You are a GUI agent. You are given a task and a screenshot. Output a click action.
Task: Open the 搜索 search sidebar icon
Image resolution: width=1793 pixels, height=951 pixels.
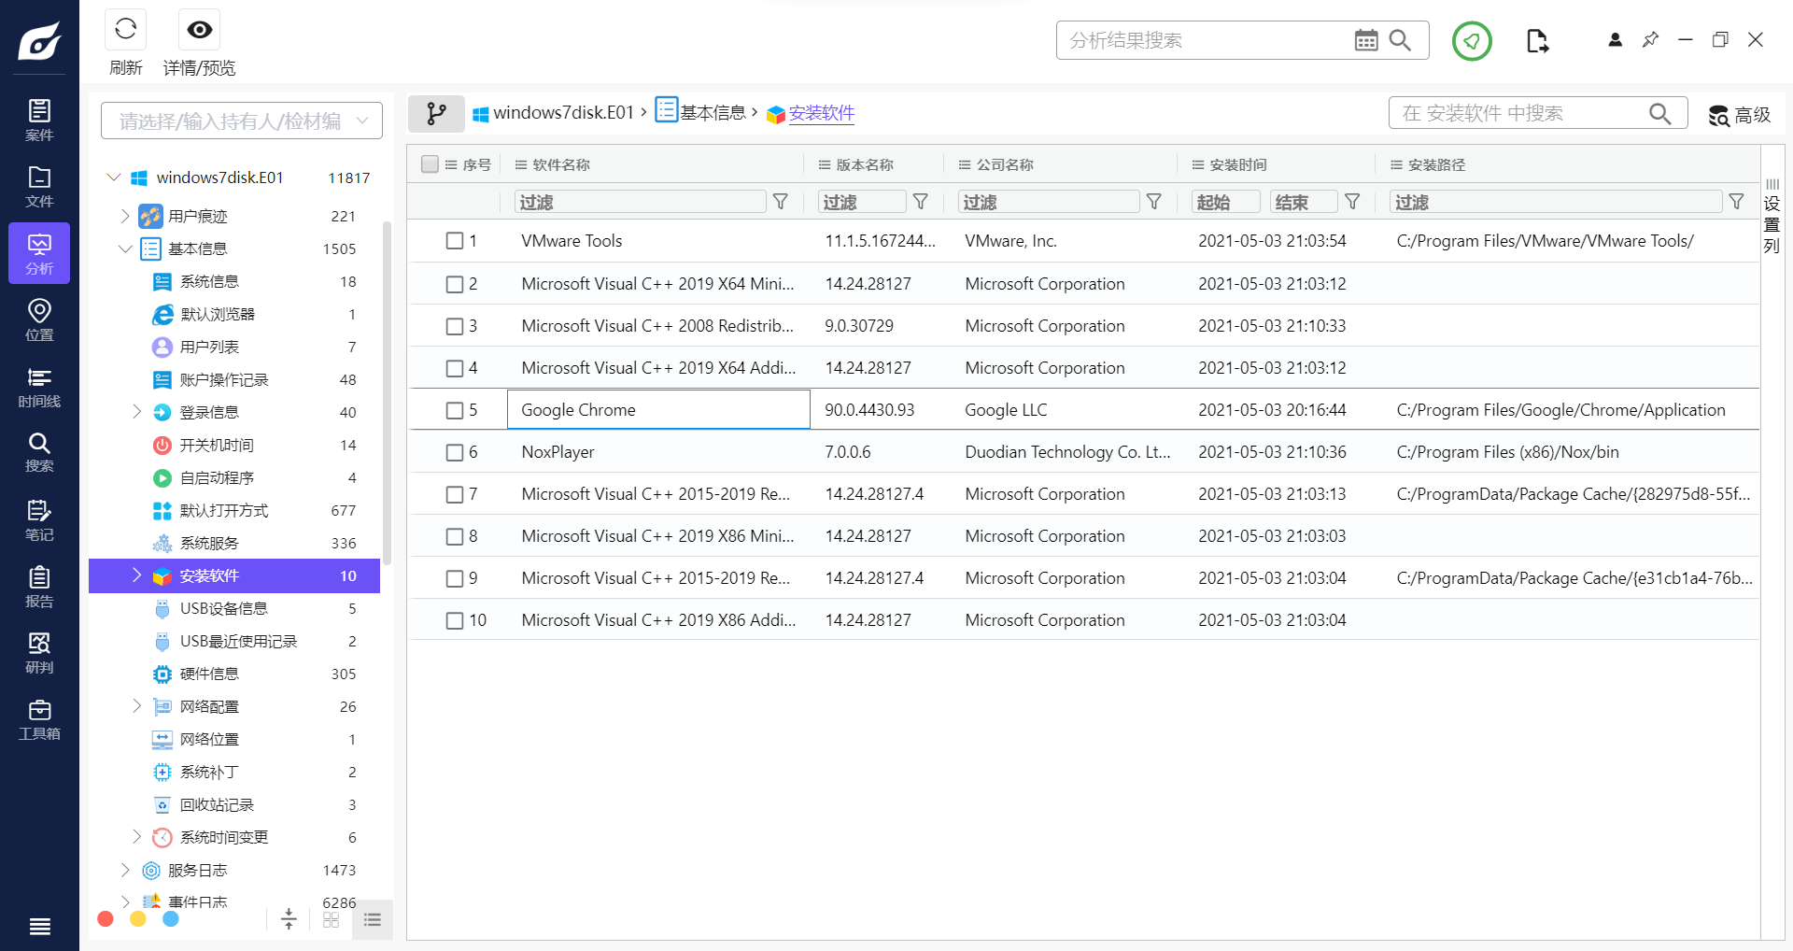pyautogui.click(x=39, y=452)
